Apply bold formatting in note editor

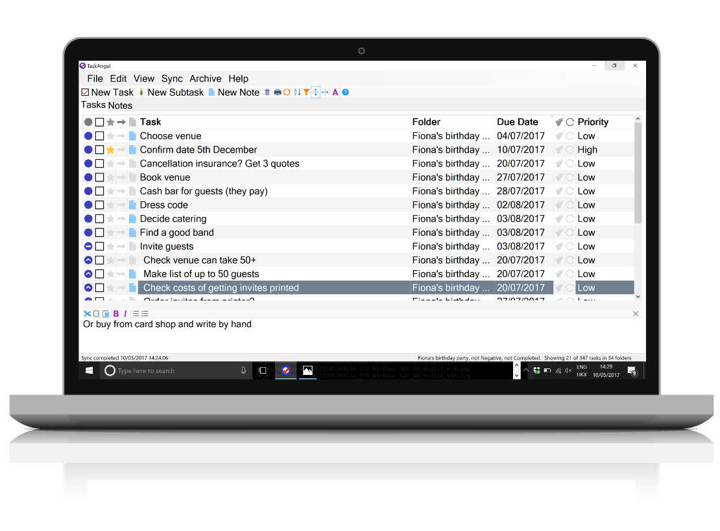point(116,313)
